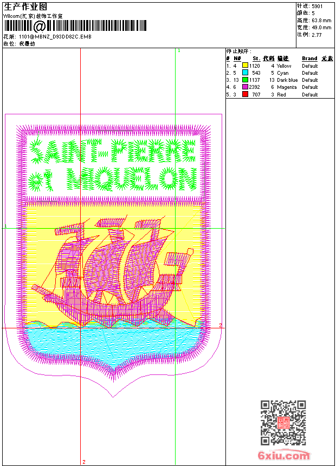Viewport: 336px width, 466px height.
Task: Click 'Default' brand in the Cyan row
Action: [x=309, y=73]
